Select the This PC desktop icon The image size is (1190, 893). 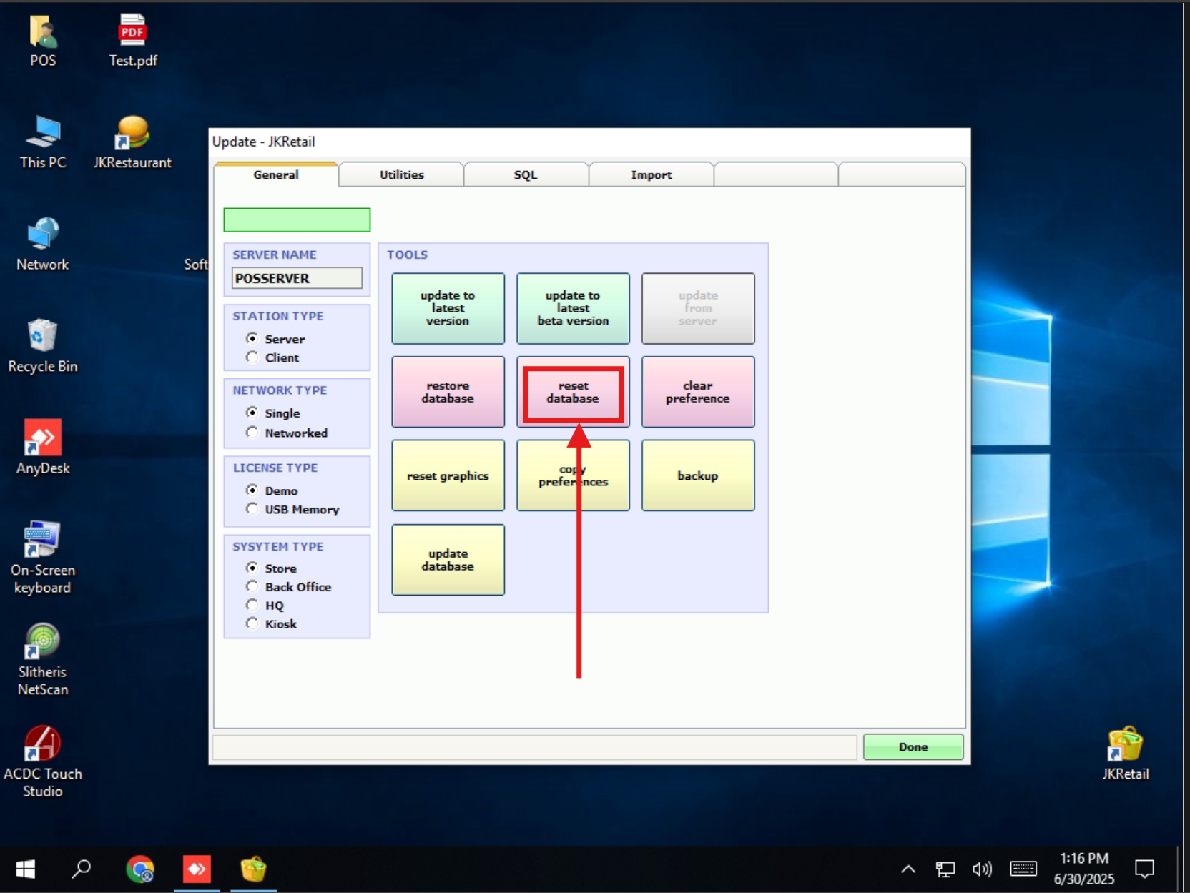click(x=43, y=142)
